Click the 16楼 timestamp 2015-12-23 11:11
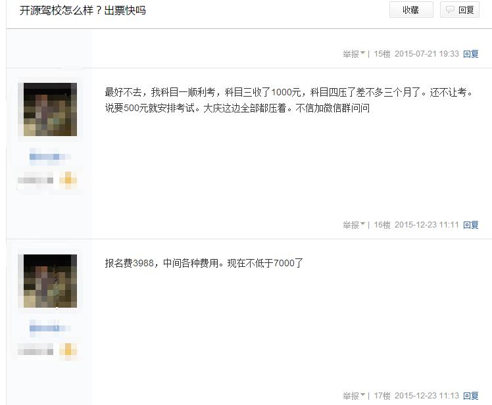 click(x=427, y=225)
